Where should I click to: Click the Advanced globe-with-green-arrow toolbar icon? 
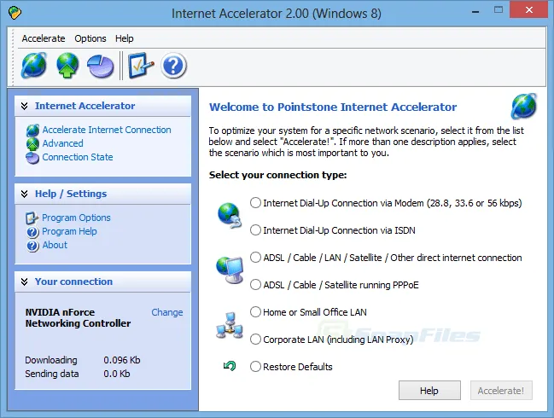point(67,66)
